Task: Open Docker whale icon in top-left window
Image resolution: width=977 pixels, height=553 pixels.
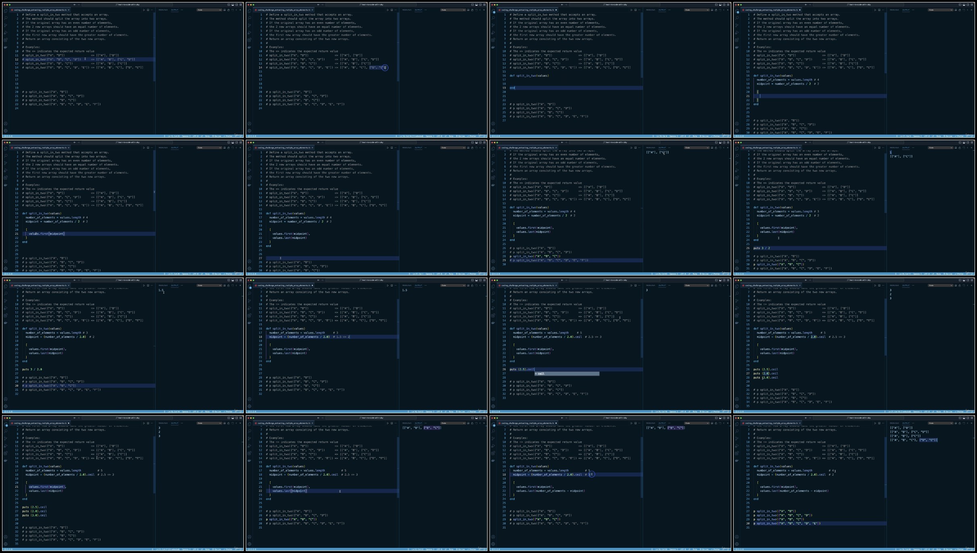Action: point(6,47)
